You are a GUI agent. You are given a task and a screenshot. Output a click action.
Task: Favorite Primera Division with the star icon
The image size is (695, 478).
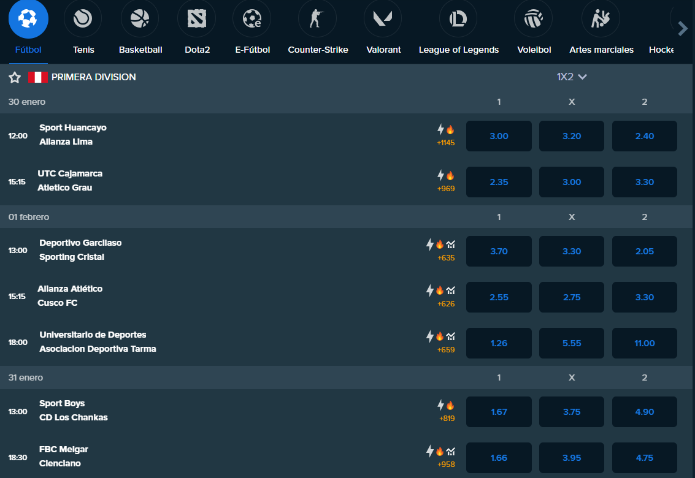15,78
